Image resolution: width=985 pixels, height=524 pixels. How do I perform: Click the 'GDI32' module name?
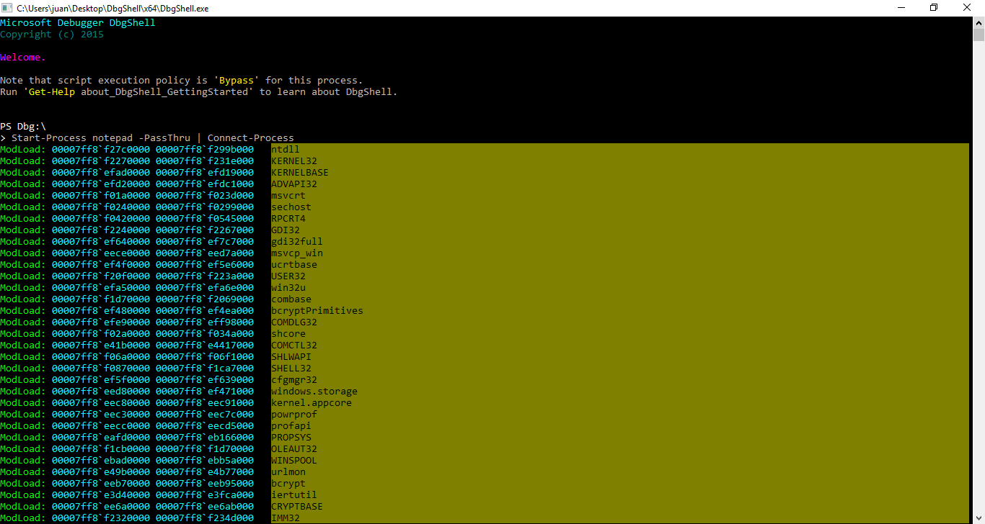click(x=286, y=230)
